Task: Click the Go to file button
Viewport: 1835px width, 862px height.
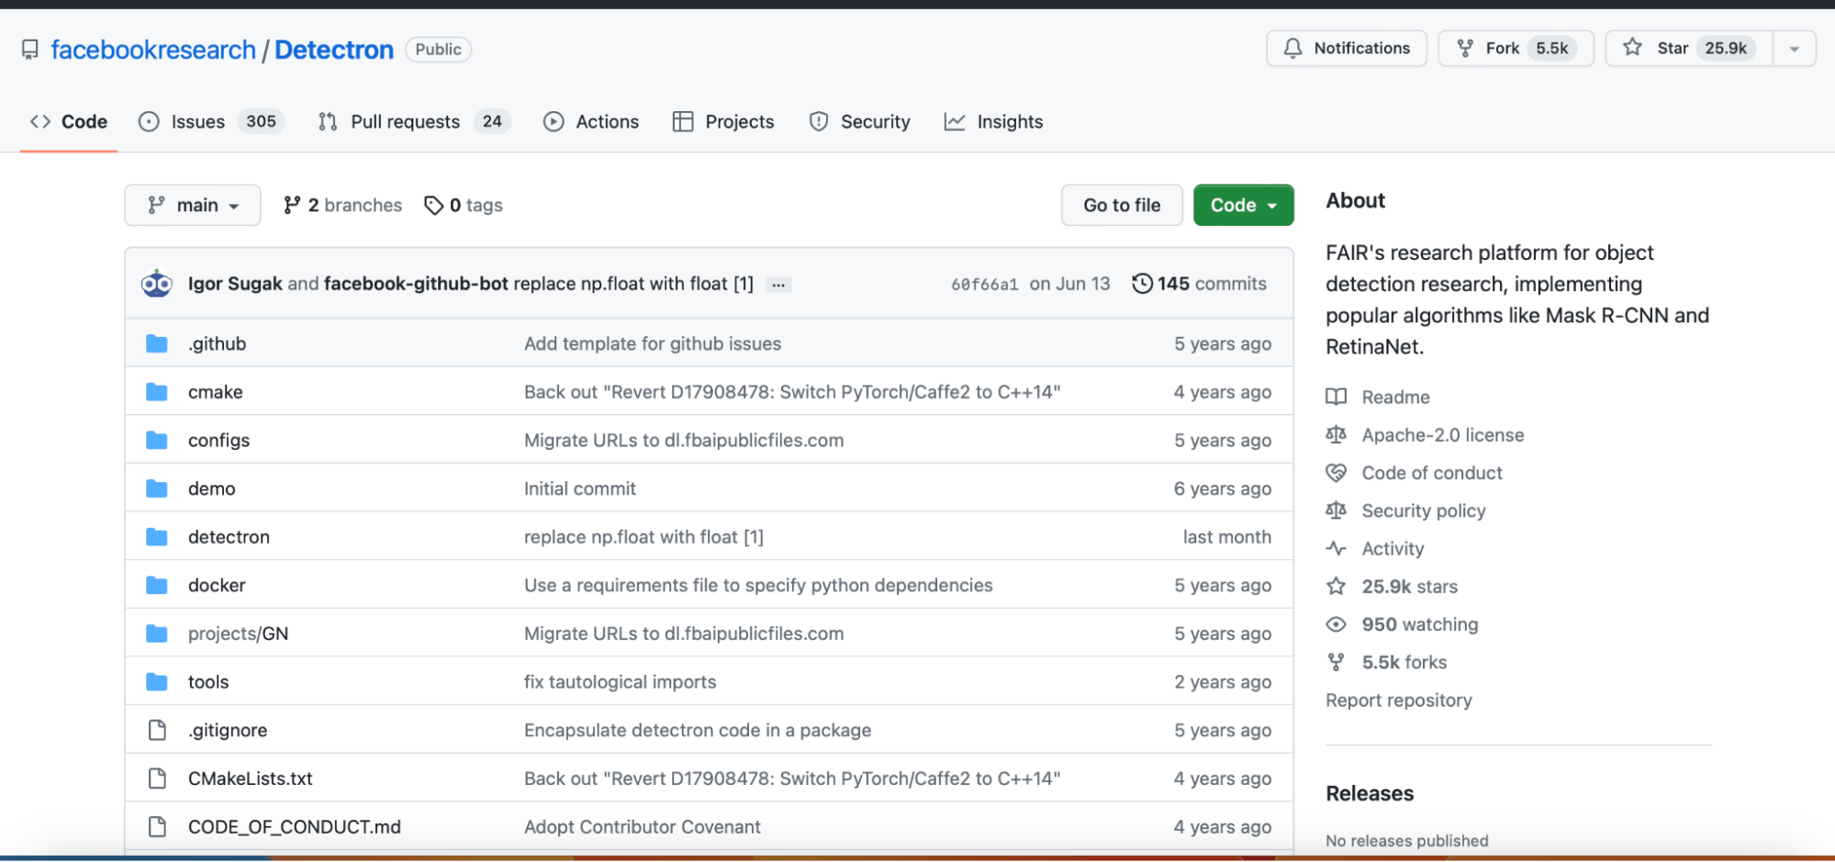Action: [1121, 205]
